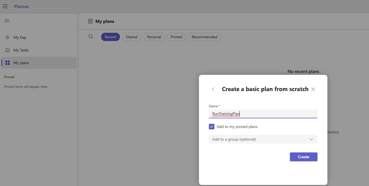Click the My Tasks icon
The height and width of the screenshot is (186, 369).
(x=7, y=50)
